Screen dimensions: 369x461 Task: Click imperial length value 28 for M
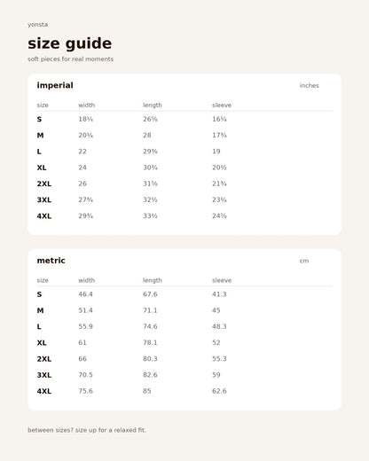coord(147,136)
